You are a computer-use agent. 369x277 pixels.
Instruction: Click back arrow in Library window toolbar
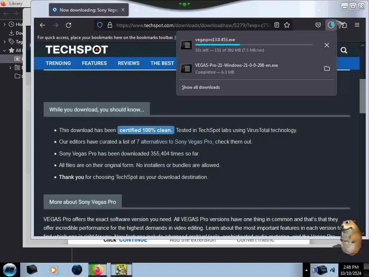tap(6, 14)
